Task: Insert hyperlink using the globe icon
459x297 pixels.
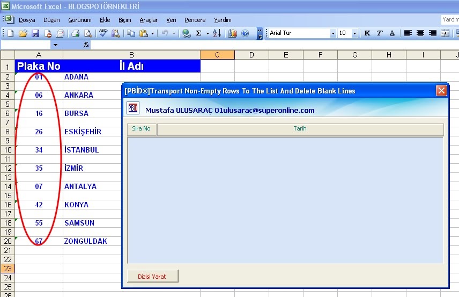Action: 186,33
